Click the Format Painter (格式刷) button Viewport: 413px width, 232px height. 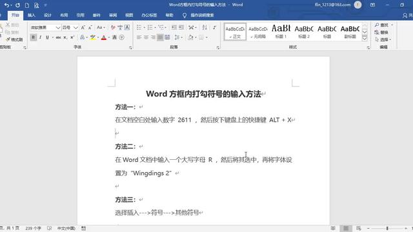14,39
